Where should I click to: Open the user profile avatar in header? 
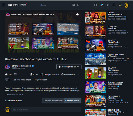click(x=126, y=5)
